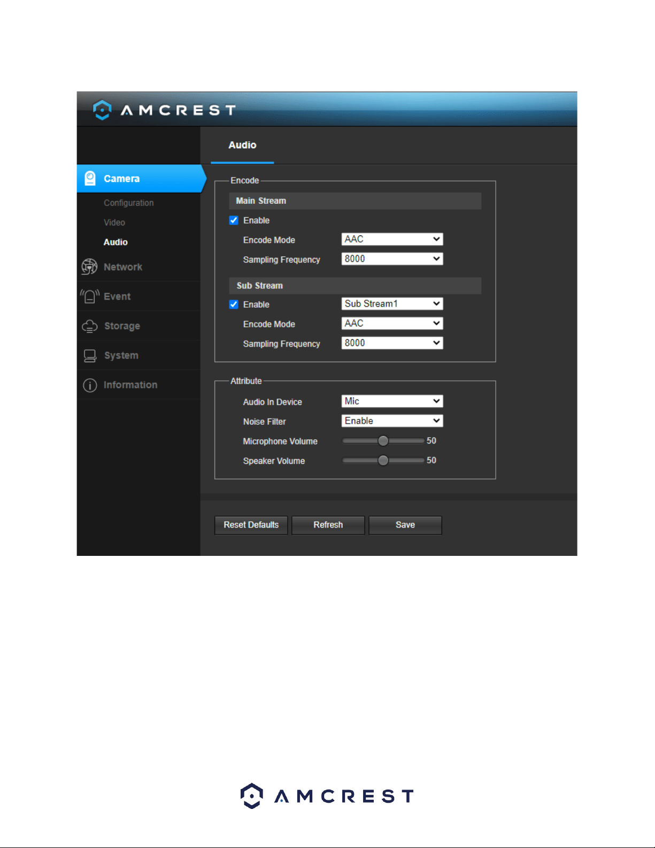The image size is (655, 848).
Task: Uncheck Sub Stream Enable checkbox
Action: 234,304
